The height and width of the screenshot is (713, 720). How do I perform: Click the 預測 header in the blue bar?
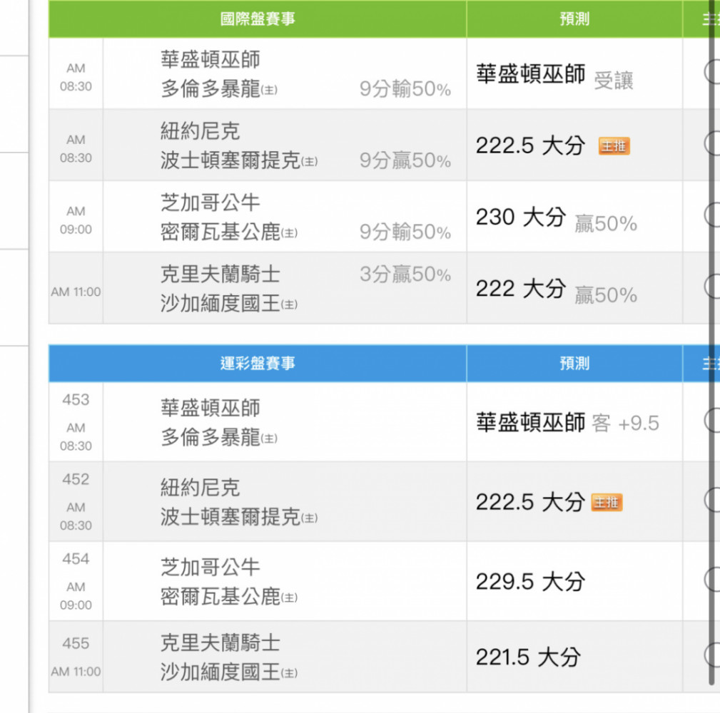tap(574, 364)
